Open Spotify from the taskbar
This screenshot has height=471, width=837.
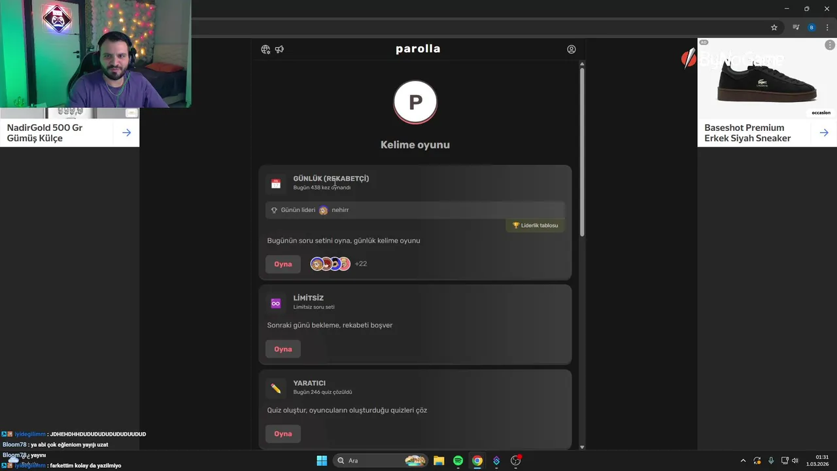pos(458,461)
